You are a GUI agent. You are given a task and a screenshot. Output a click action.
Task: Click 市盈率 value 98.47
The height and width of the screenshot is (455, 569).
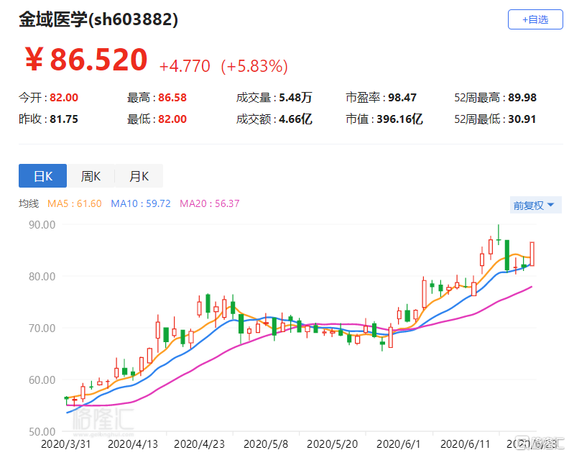[402, 98]
